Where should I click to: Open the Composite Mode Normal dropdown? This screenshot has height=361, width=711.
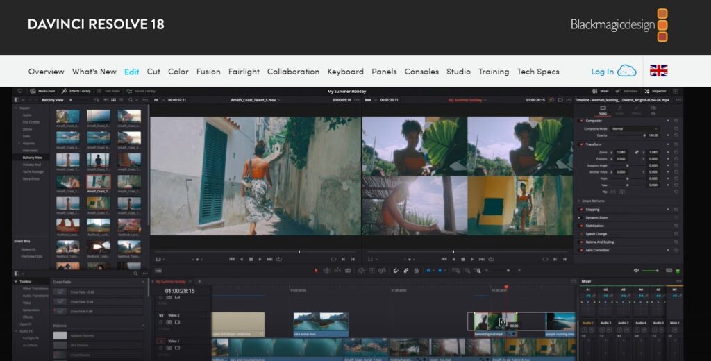(634, 129)
